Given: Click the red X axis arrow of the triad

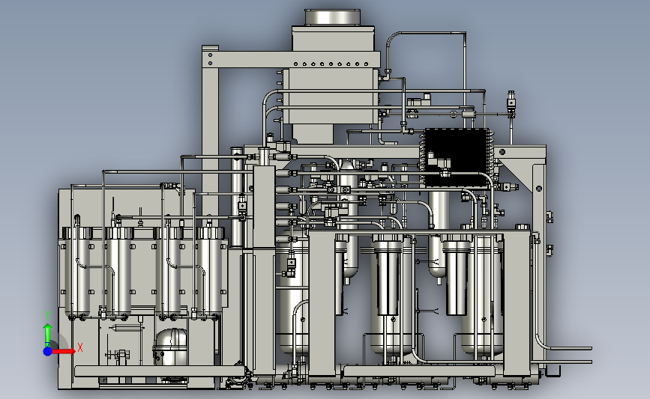Looking at the screenshot, I should coord(63,351).
